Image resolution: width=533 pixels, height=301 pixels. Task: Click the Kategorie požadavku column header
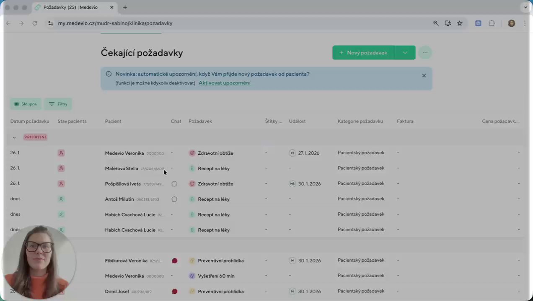[x=360, y=121]
